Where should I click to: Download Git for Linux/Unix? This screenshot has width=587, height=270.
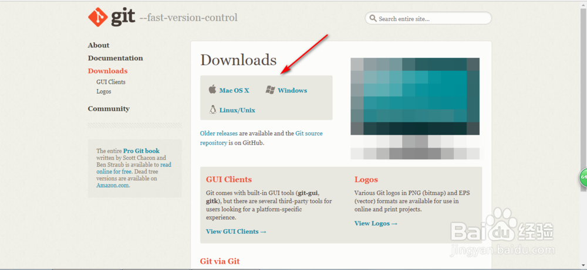coord(237,110)
